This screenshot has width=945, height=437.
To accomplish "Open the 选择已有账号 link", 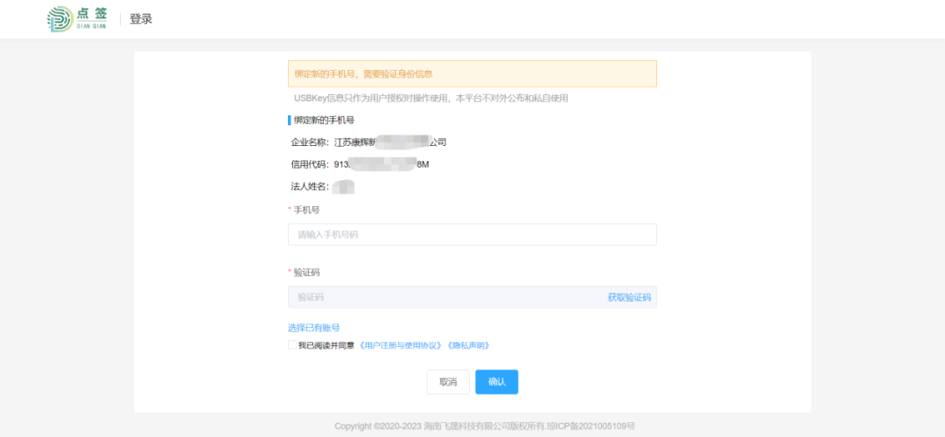I will pos(313,328).
